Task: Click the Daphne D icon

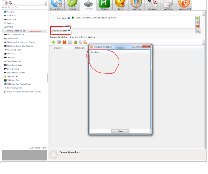Action: click(x=5, y=23)
